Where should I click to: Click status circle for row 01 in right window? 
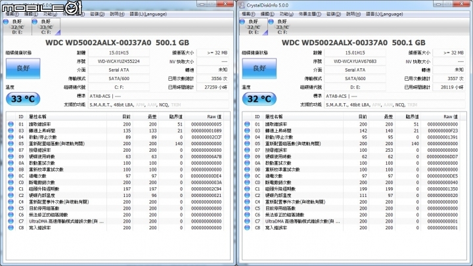click(x=247, y=124)
